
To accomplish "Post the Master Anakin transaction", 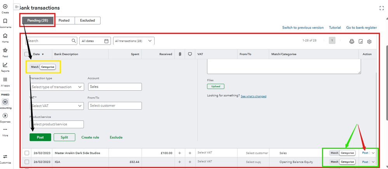I will coord(365,153).
